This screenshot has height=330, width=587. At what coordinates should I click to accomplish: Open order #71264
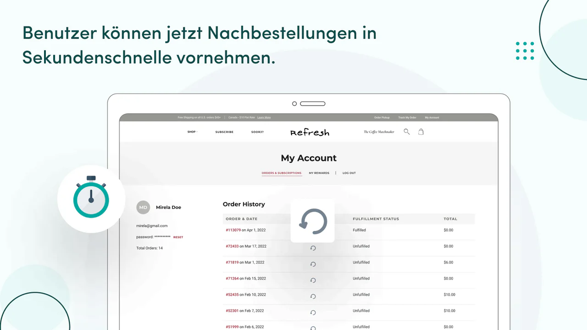(x=232, y=278)
